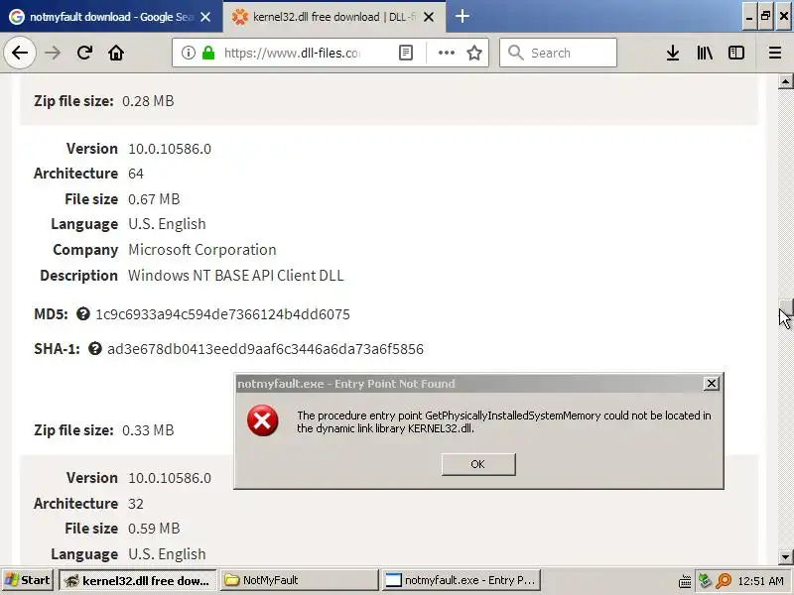The image size is (794, 595).
Task: Click the Architecture 64 value
Action: tap(136, 174)
